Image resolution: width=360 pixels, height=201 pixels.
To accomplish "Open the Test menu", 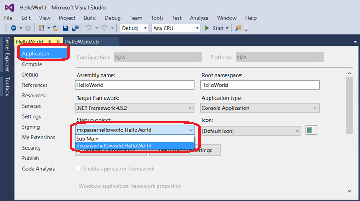I will (x=177, y=18).
